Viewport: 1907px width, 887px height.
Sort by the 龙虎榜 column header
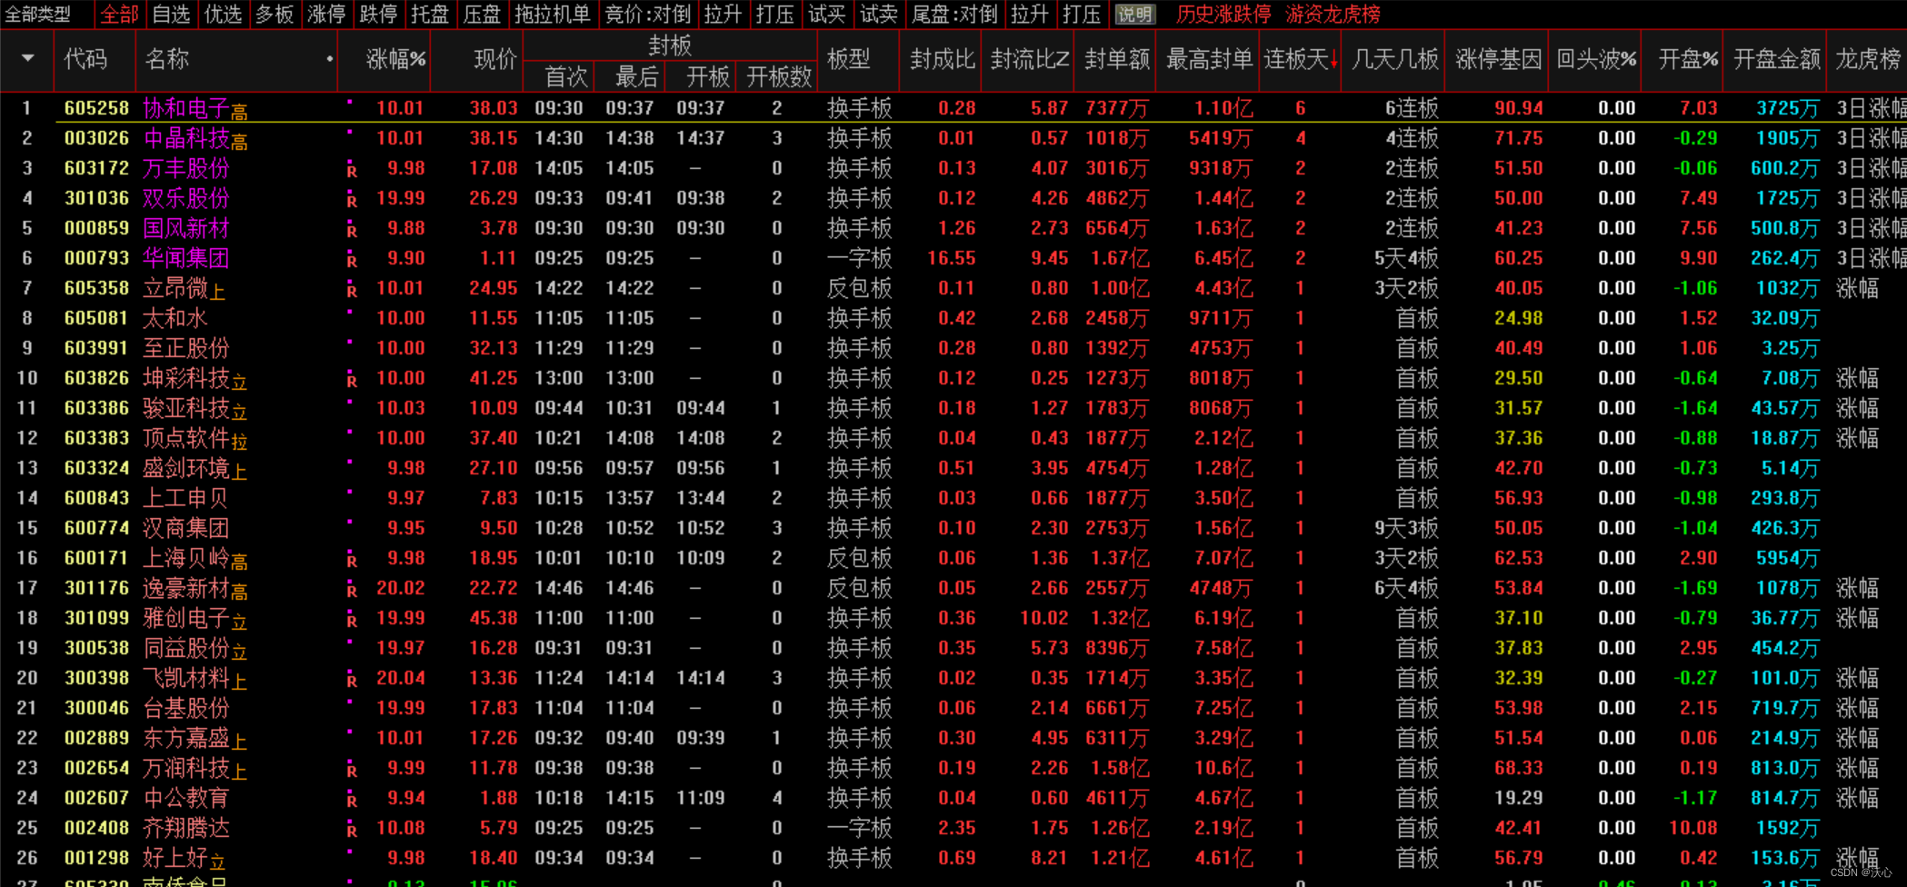[x=1868, y=59]
